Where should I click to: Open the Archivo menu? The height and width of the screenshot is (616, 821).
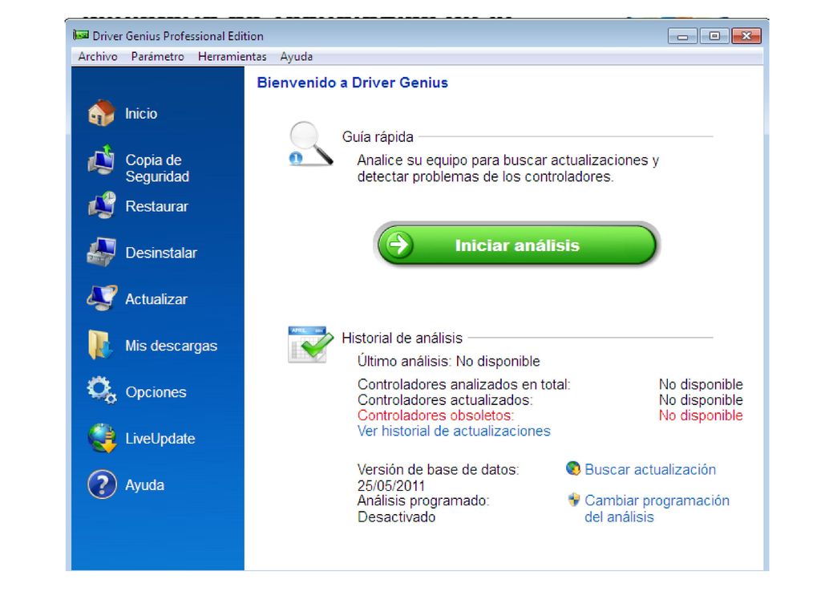(x=98, y=57)
